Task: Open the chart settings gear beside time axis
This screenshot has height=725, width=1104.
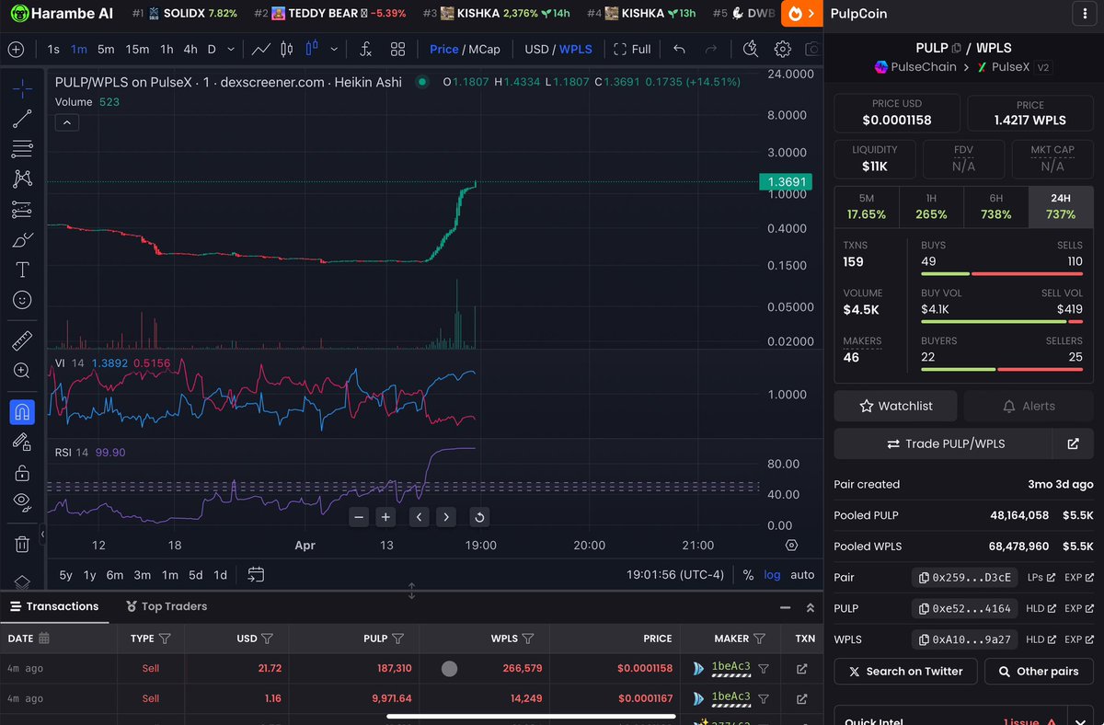Action: click(x=791, y=545)
